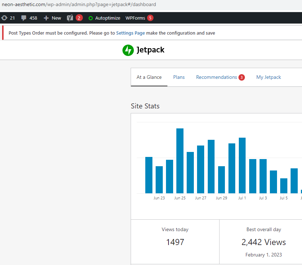Viewport: 302px width, 265px height.
Task: Select the Jul 5 bar in stats chart
Action: [x=284, y=186]
